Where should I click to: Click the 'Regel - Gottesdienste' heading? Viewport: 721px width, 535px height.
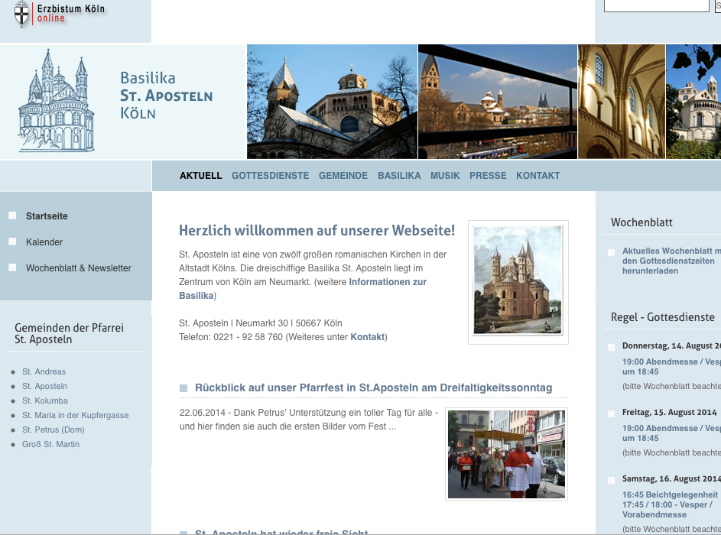pos(663,317)
